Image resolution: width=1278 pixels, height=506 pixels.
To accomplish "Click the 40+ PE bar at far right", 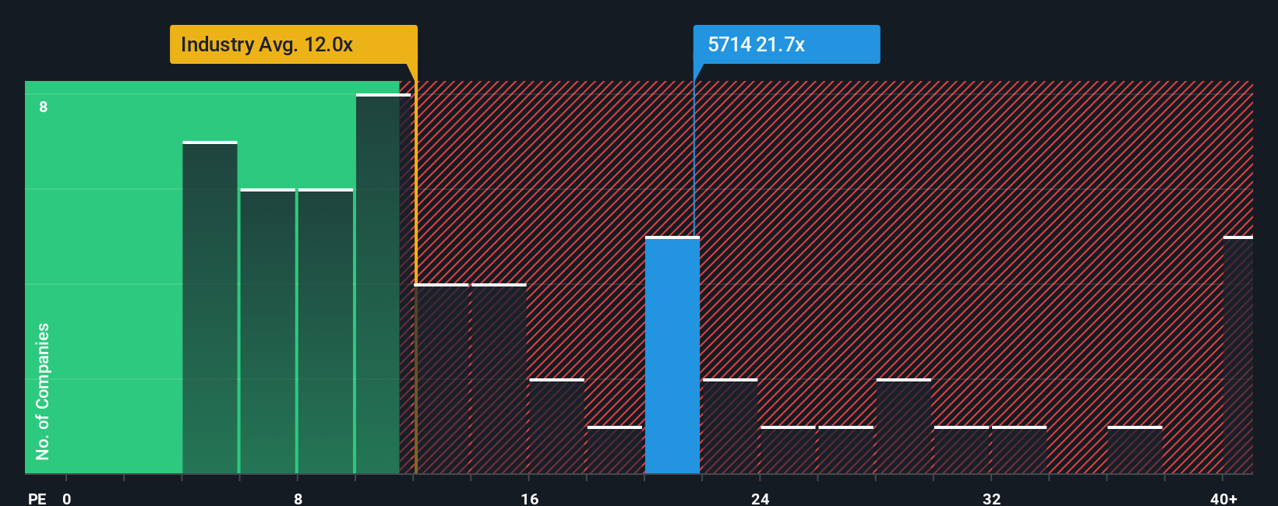I will 1238,355.
